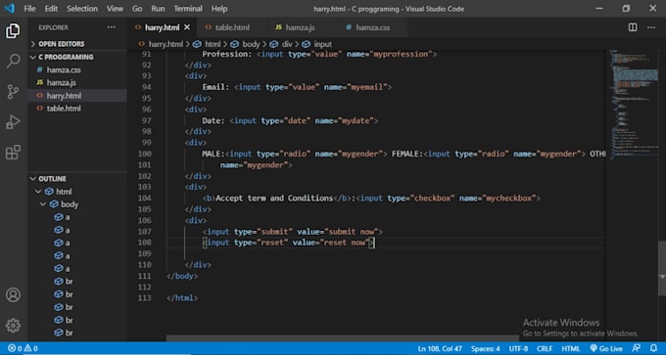Open Terminal menu
The width and height of the screenshot is (666, 355).
pyautogui.click(x=188, y=9)
